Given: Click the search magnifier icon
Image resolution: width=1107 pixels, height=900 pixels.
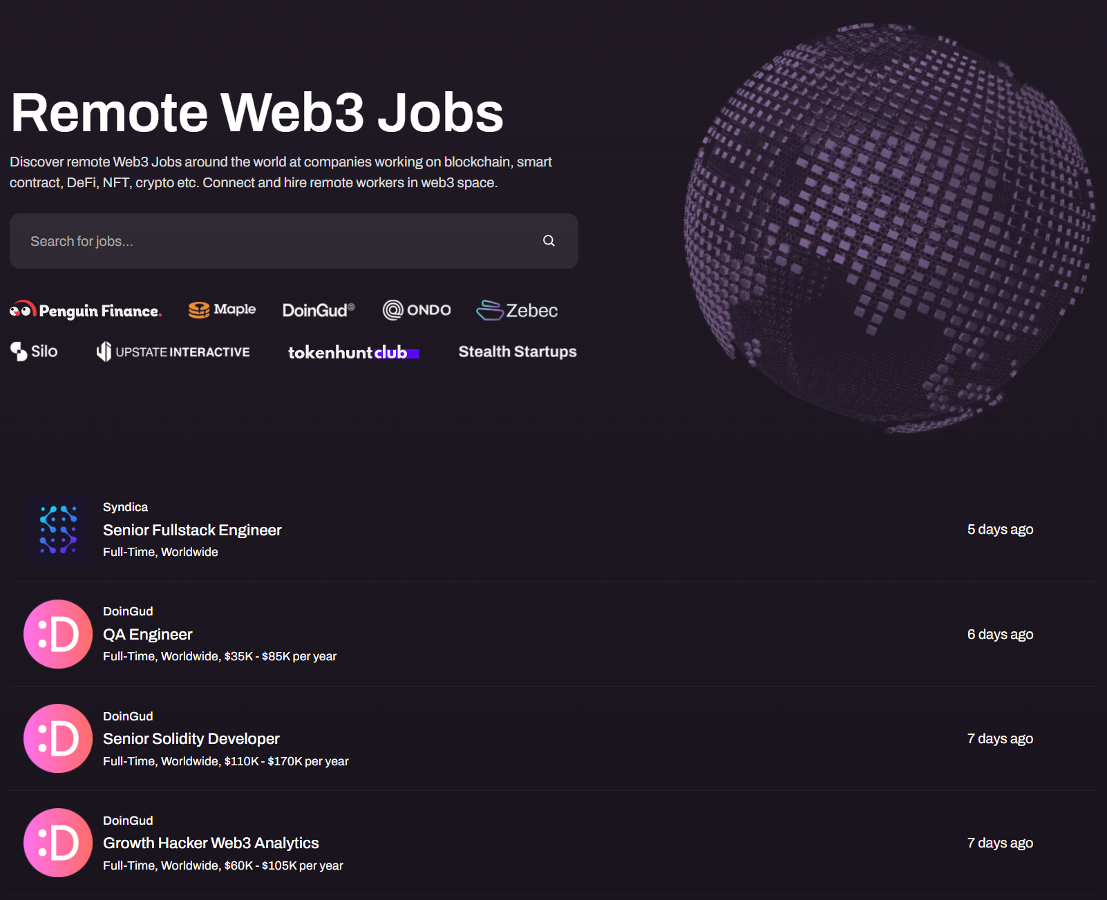Looking at the screenshot, I should [x=549, y=240].
